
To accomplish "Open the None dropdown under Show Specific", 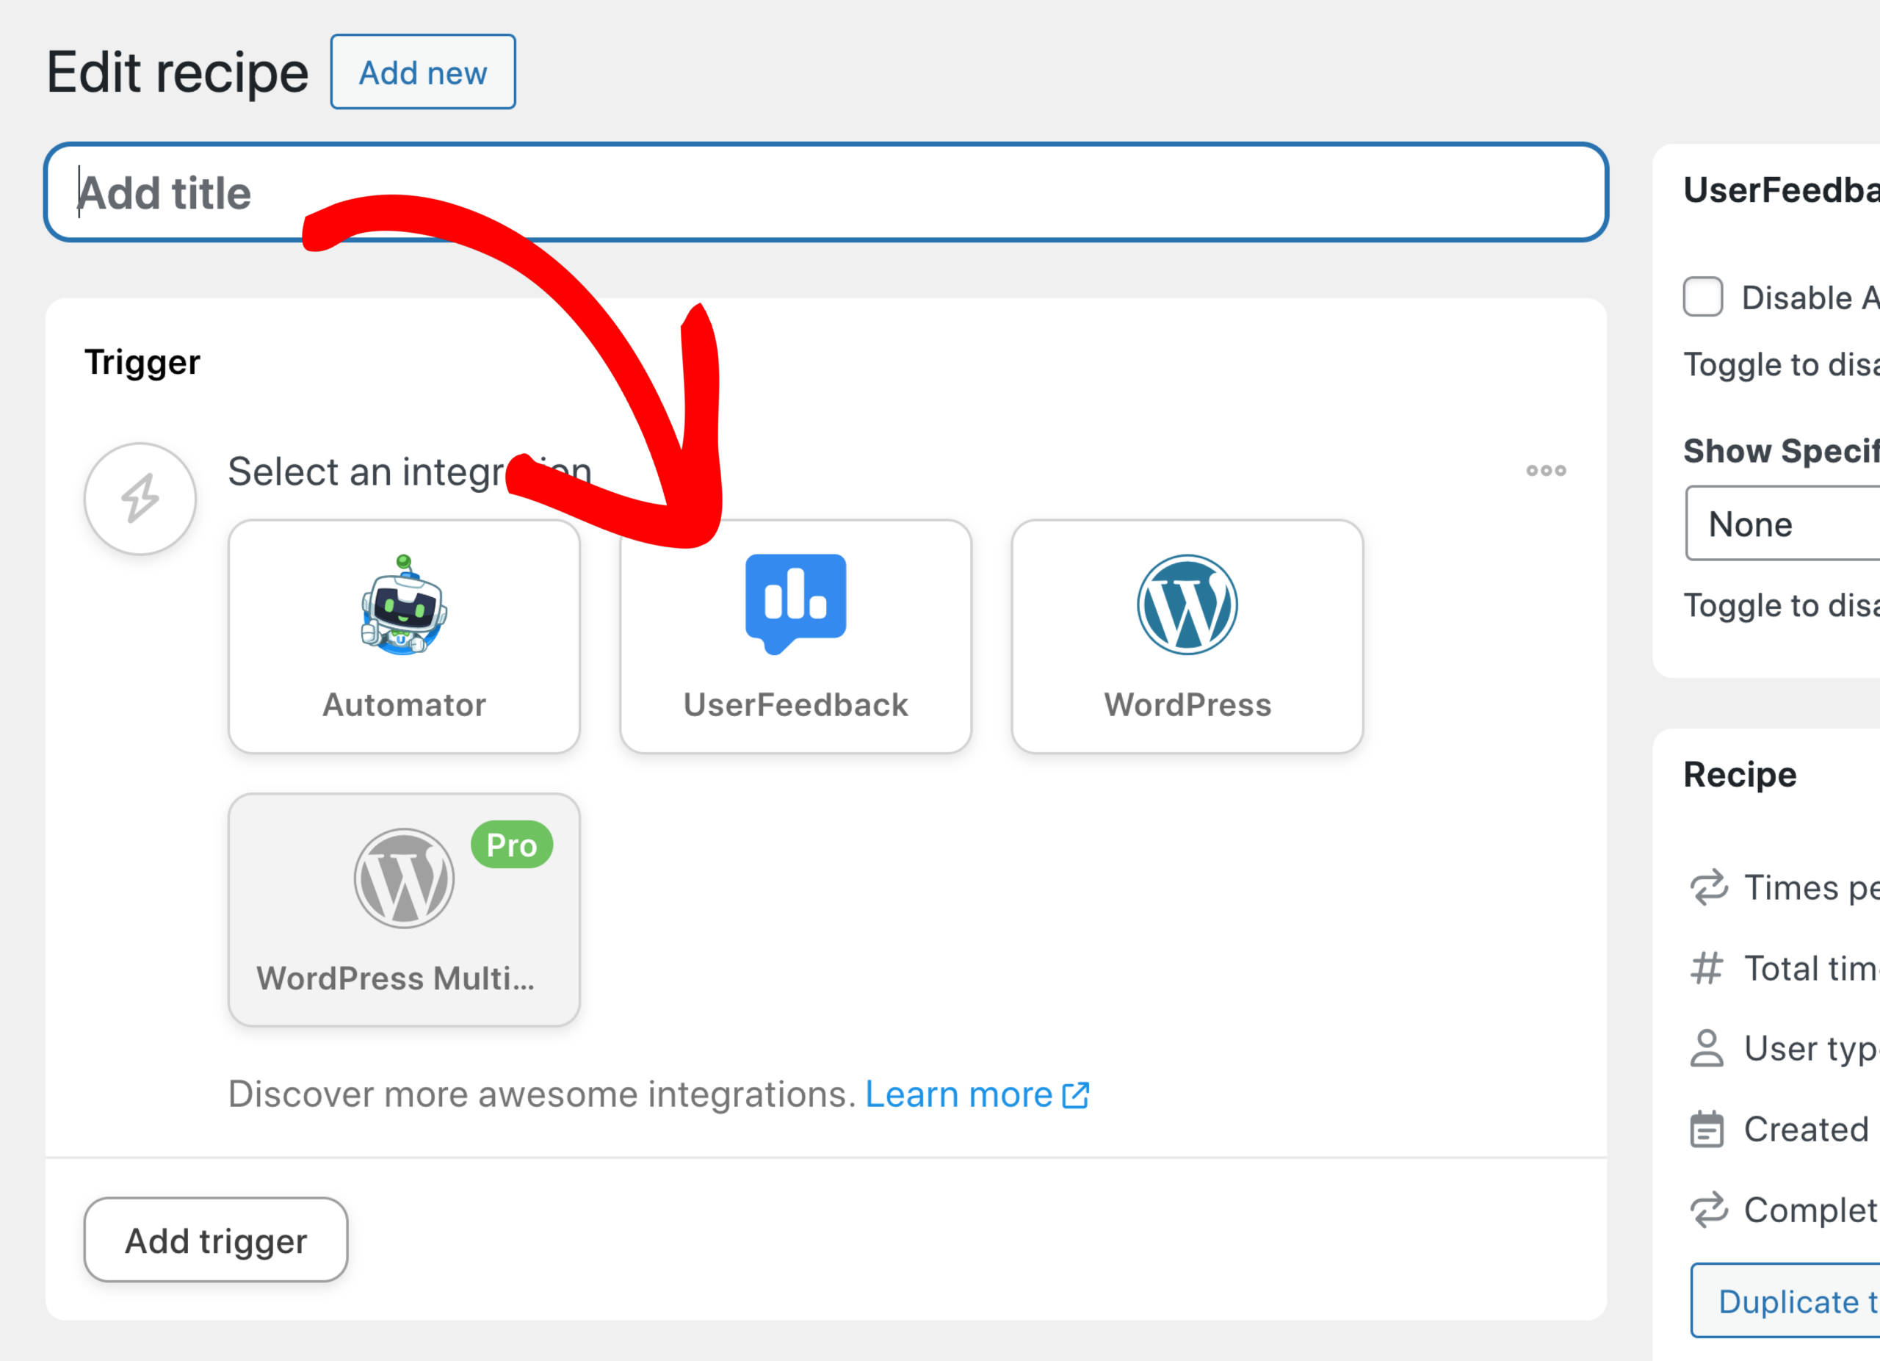I will click(1783, 523).
